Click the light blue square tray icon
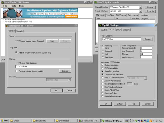Image resolution: width=164 pixels, height=123 pixels. [148, 121]
